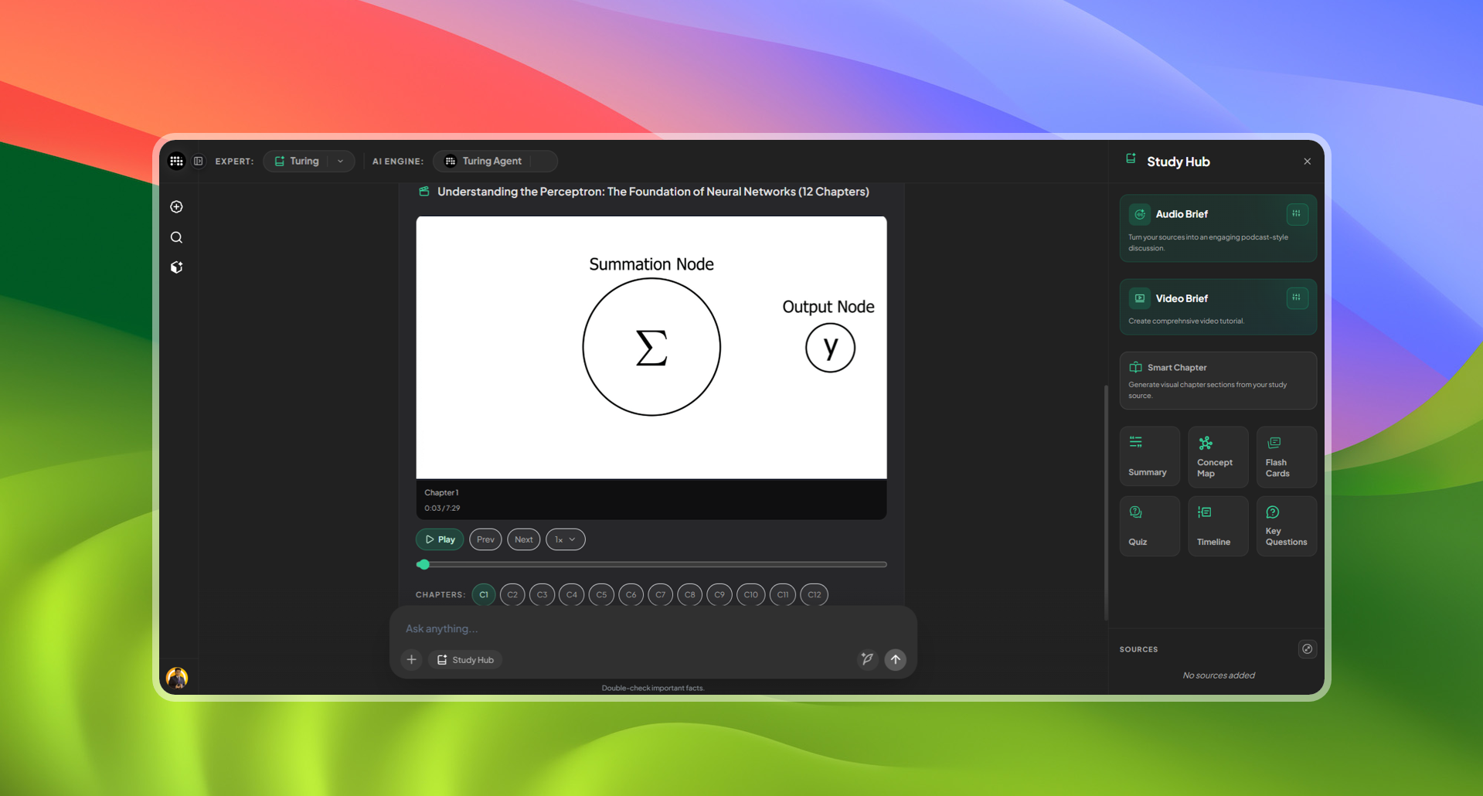Open the Turing expert dropdown
Screen dimensions: 1483x796
308,161
